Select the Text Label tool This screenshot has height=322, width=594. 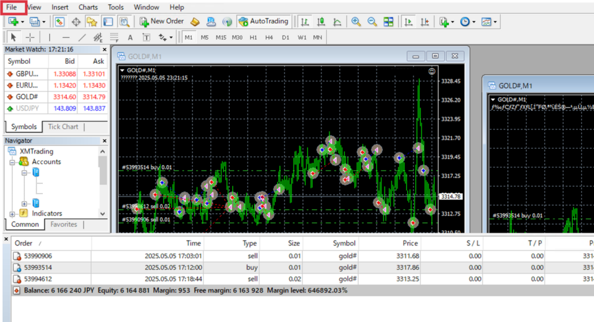[146, 37]
